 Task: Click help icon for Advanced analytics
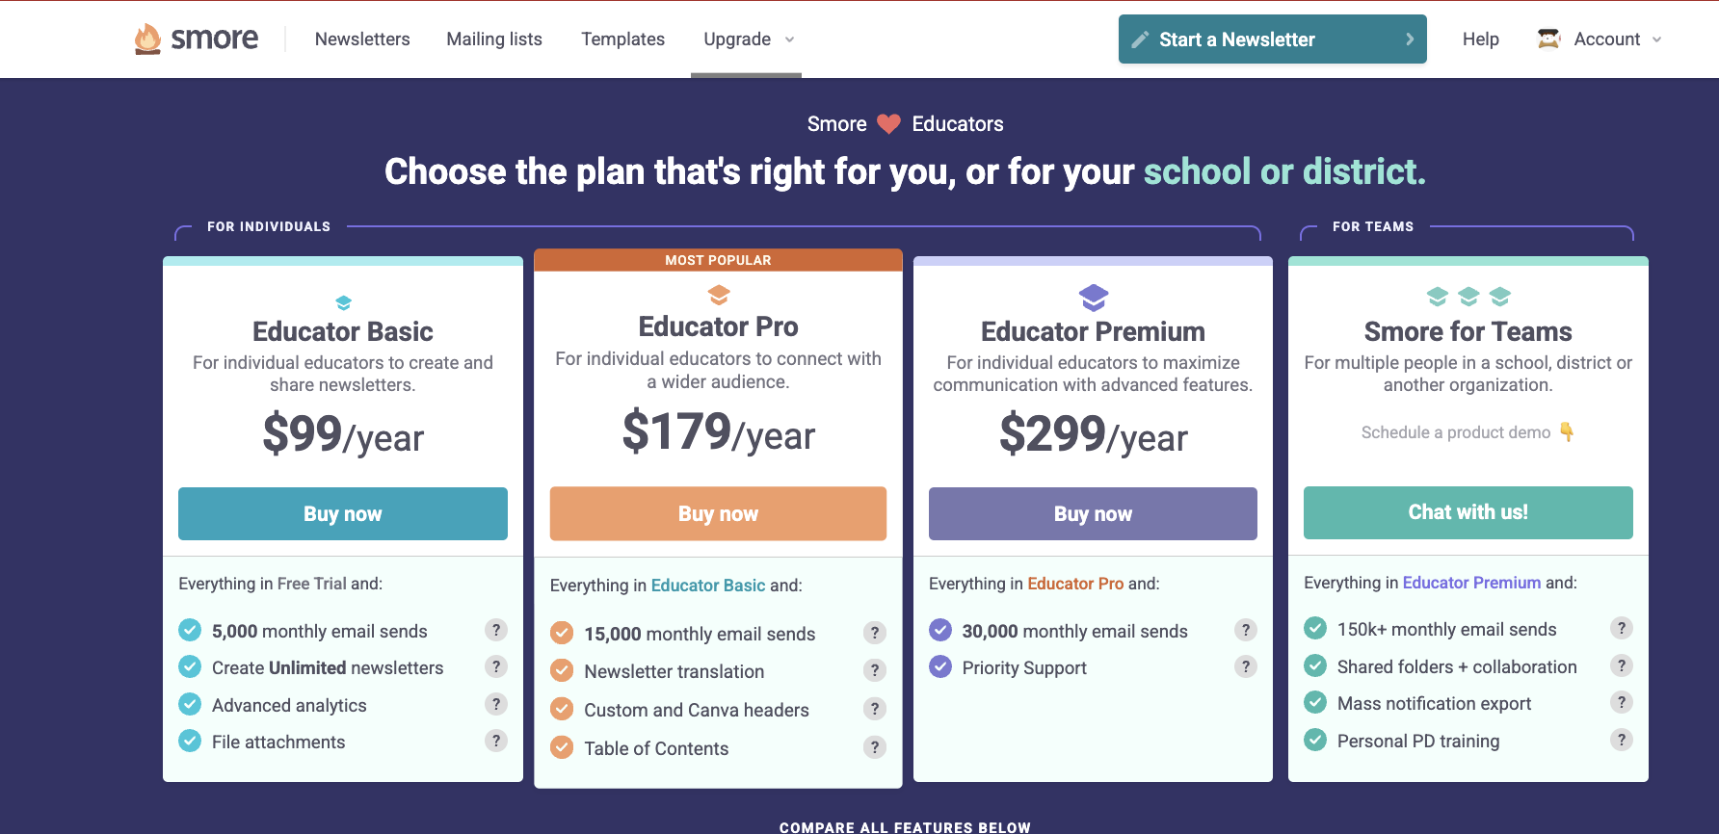[x=495, y=704]
